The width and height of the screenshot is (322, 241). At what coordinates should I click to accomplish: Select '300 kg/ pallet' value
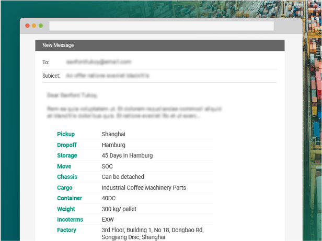pos(119,209)
